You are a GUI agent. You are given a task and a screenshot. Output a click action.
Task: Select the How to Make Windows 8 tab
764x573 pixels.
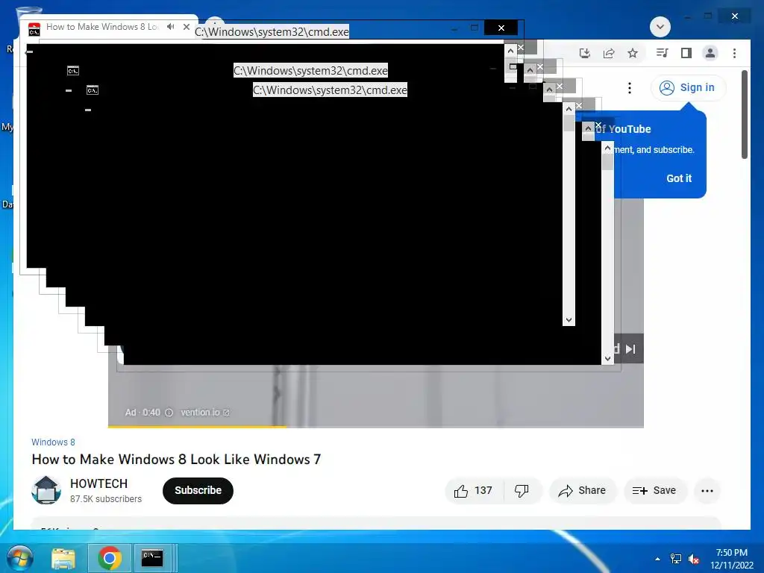[x=102, y=27]
